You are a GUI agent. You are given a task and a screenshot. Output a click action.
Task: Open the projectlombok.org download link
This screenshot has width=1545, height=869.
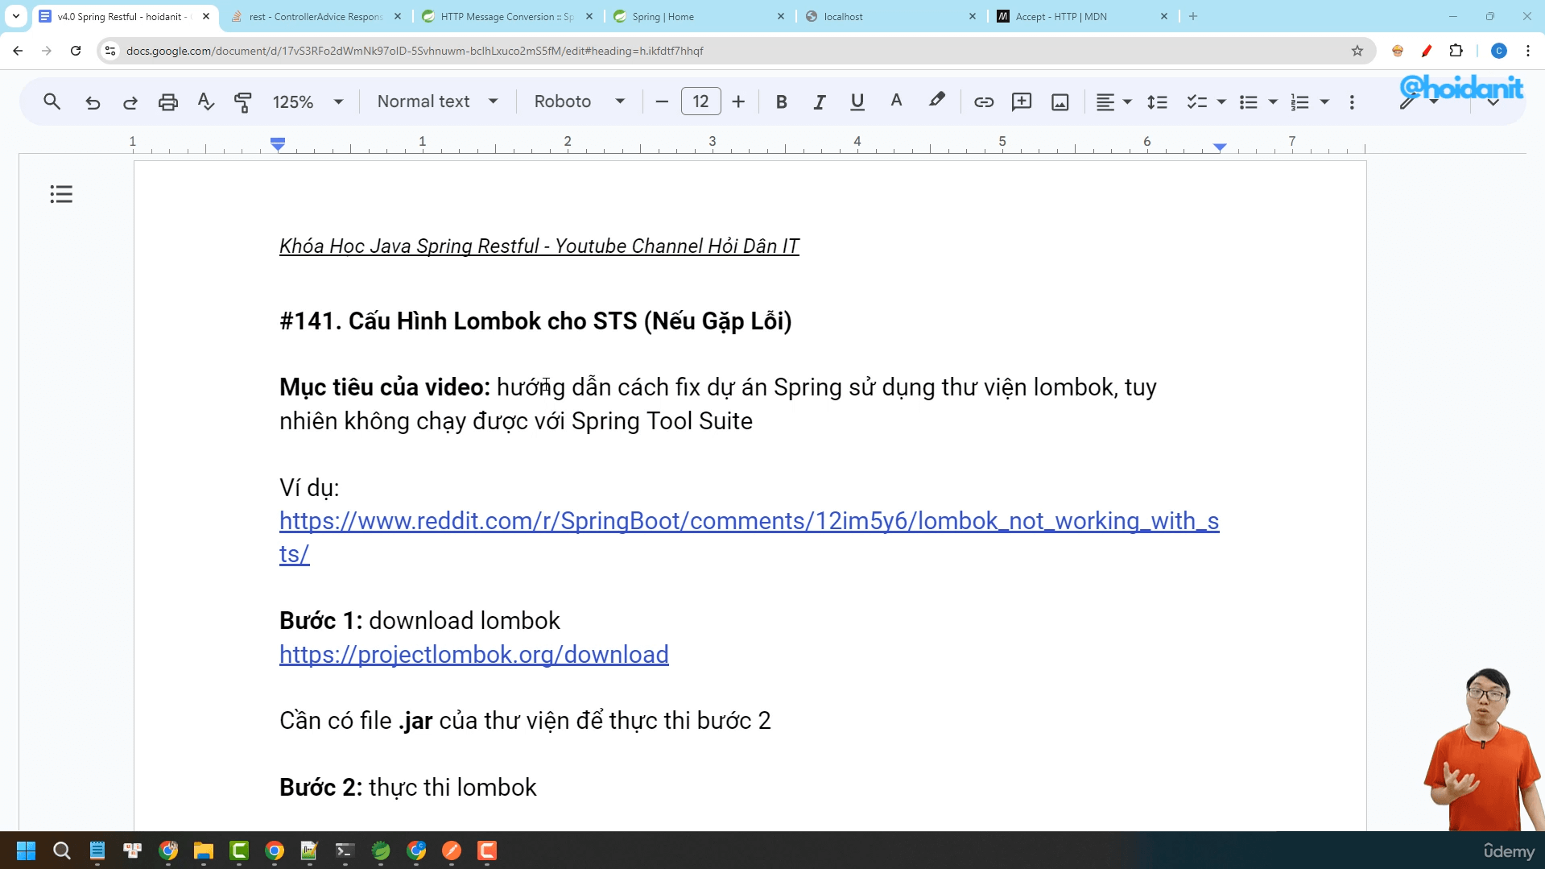[473, 654]
